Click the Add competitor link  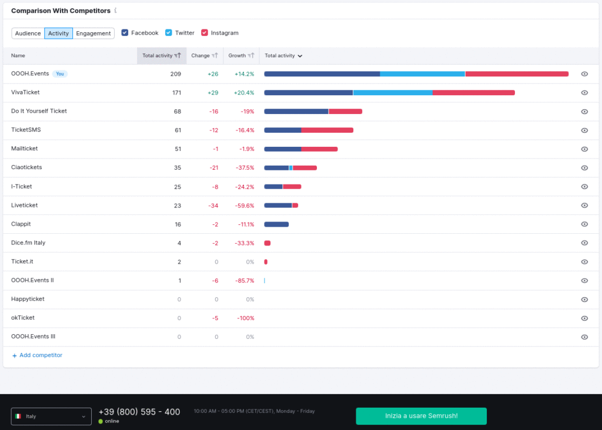coord(41,355)
